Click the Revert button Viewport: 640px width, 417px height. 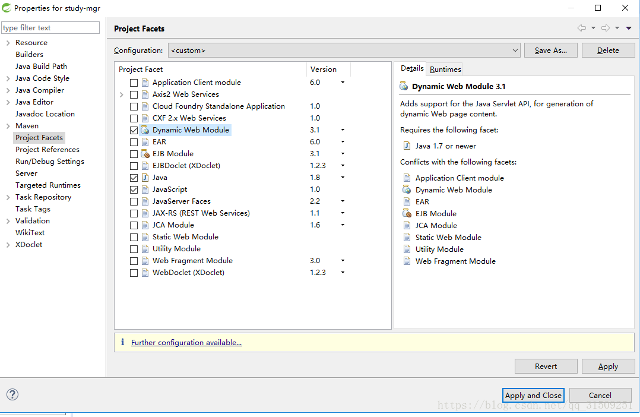point(546,367)
